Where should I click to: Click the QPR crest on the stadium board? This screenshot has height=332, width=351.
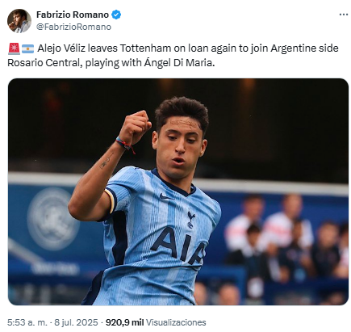pos(53,219)
